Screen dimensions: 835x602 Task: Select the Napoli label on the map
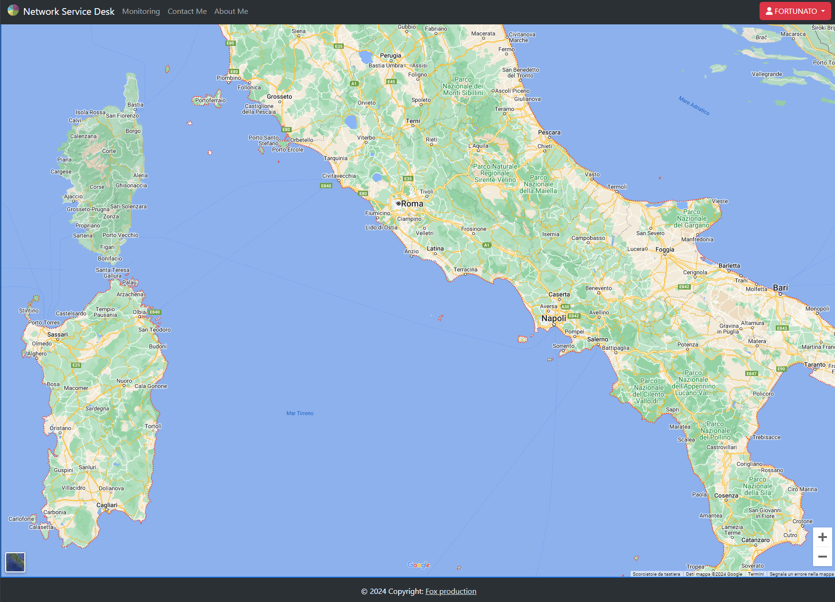coord(553,318)
